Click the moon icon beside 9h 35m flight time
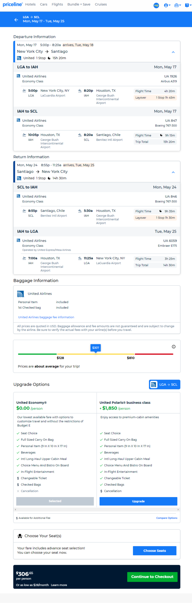The height and width of the screenshot is (603, 192). (160, 211)
